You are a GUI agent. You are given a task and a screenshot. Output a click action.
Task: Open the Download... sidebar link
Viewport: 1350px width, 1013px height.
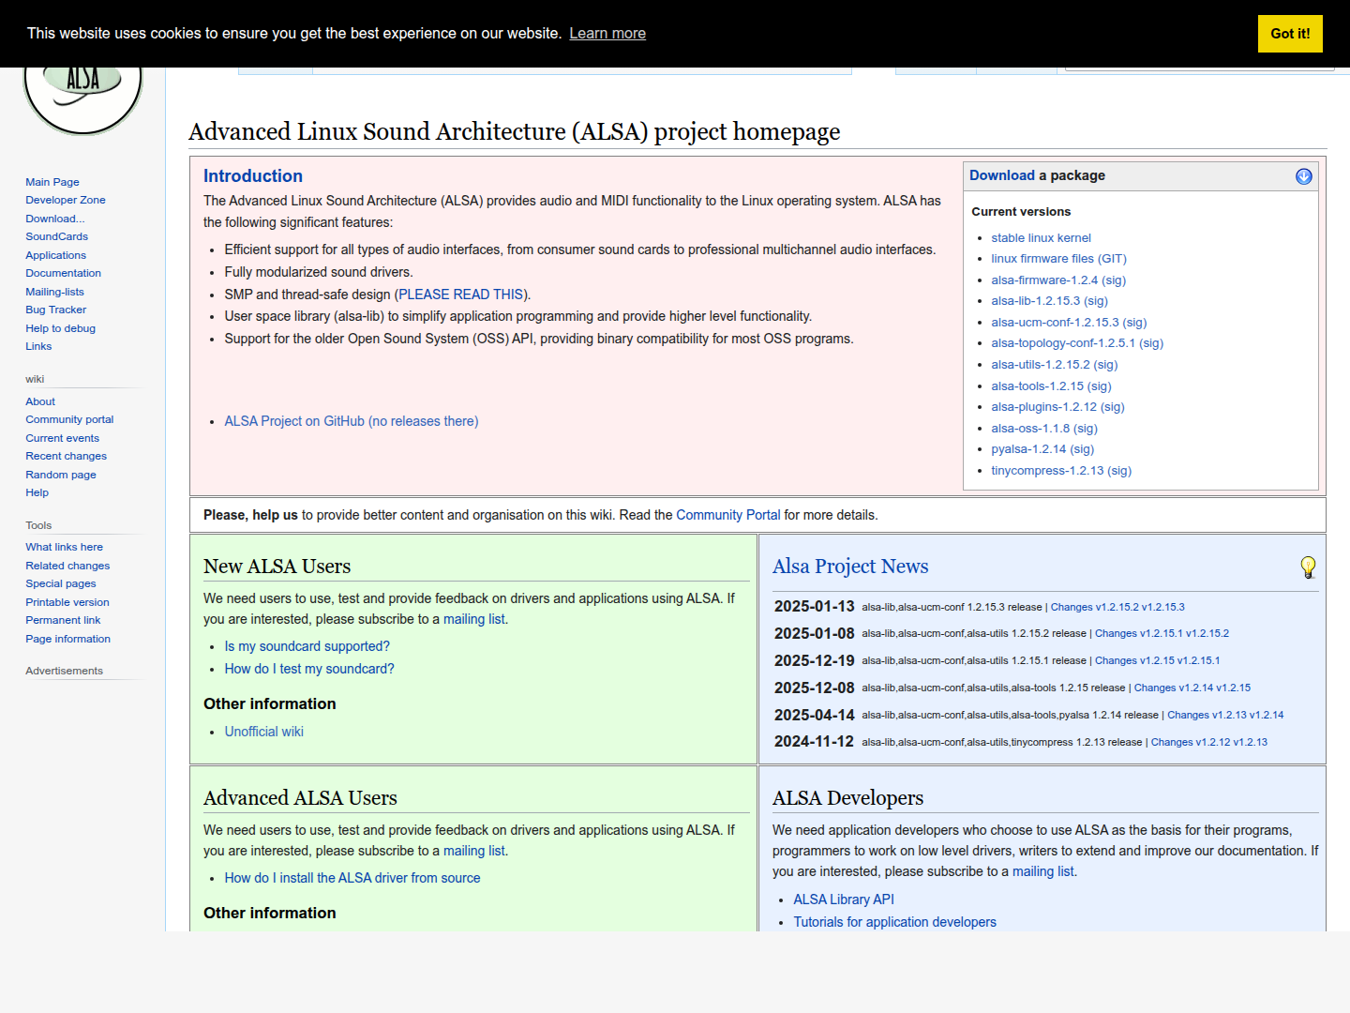tap(55, 219)
